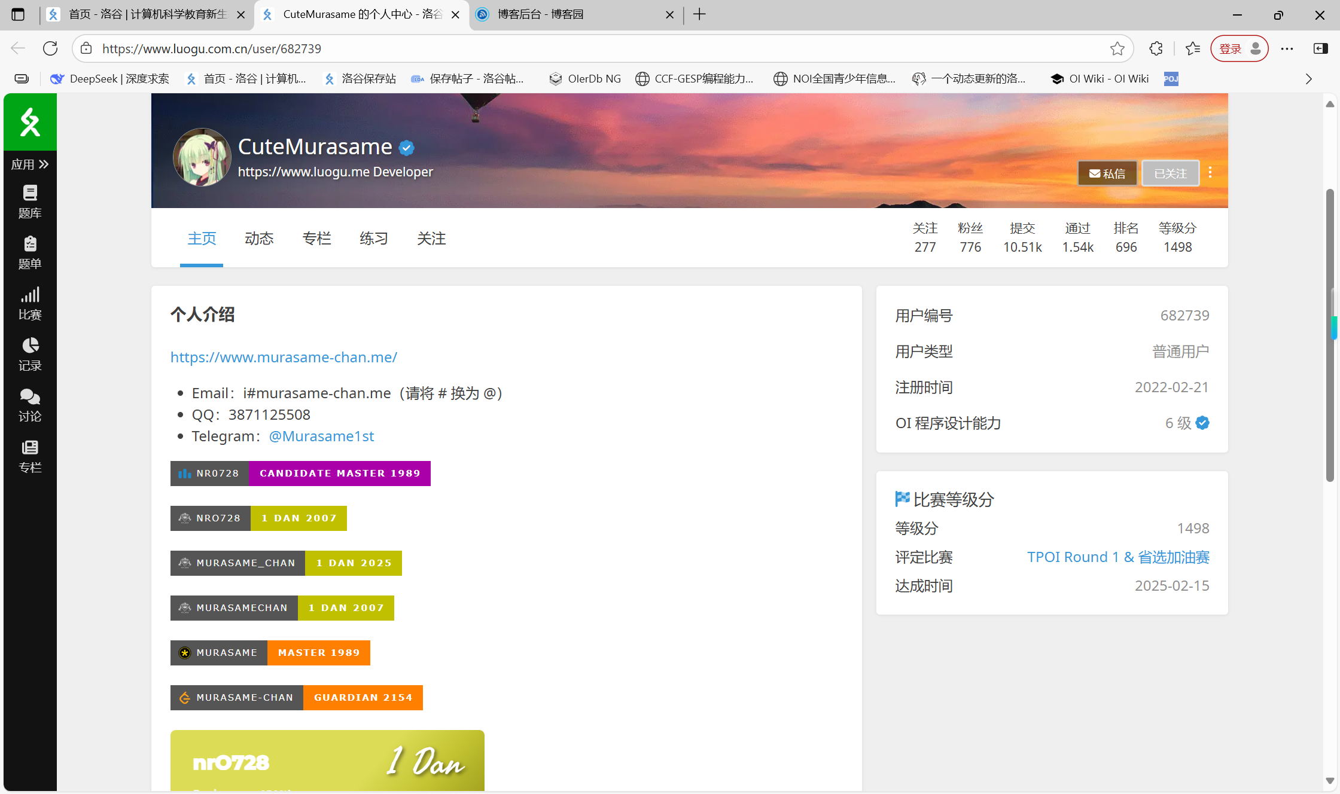Open browser extensions puzzle icon
The width and height of the screenshot is (1340, 794).
tap(1156, 48)
